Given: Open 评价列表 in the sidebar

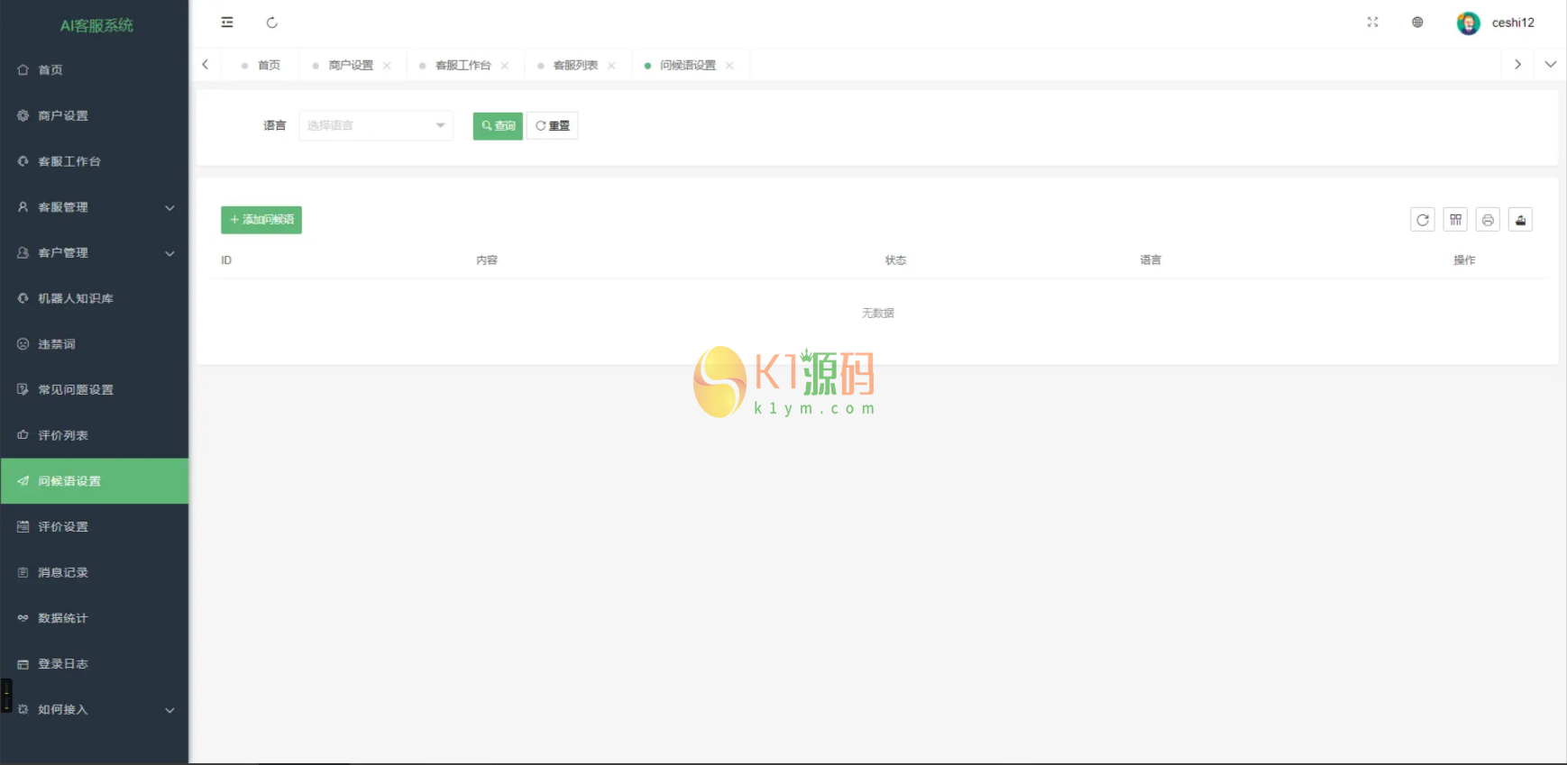Looking at the screenshot, I should [x=95, y=435].
